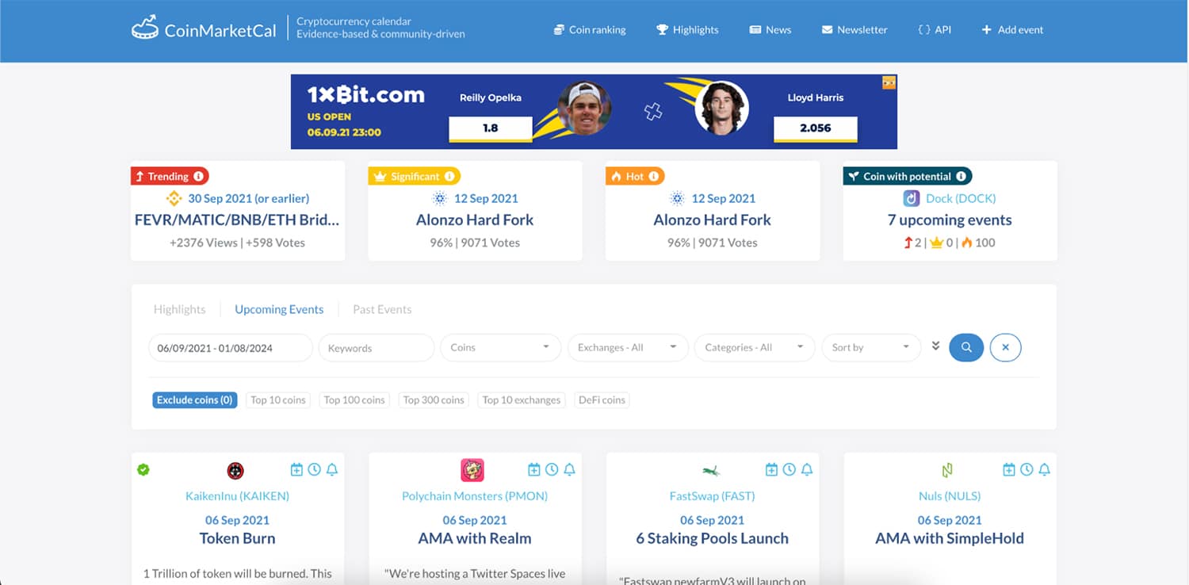Click the BNB coin icon in Trending card
Screen dimensions: 1189x585
pyautogui.click(x=174, y=198)
